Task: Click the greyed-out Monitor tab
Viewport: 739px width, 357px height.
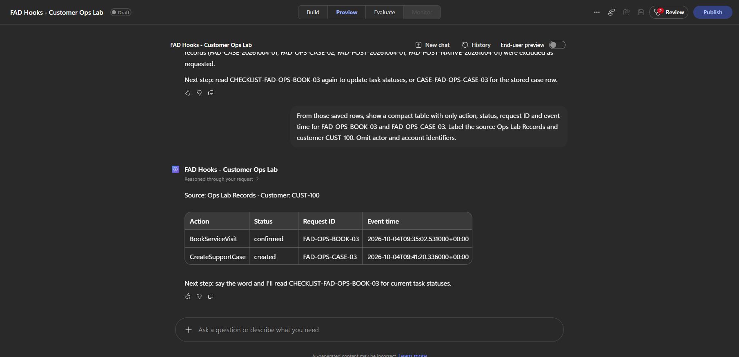Action: coord(422,12)
